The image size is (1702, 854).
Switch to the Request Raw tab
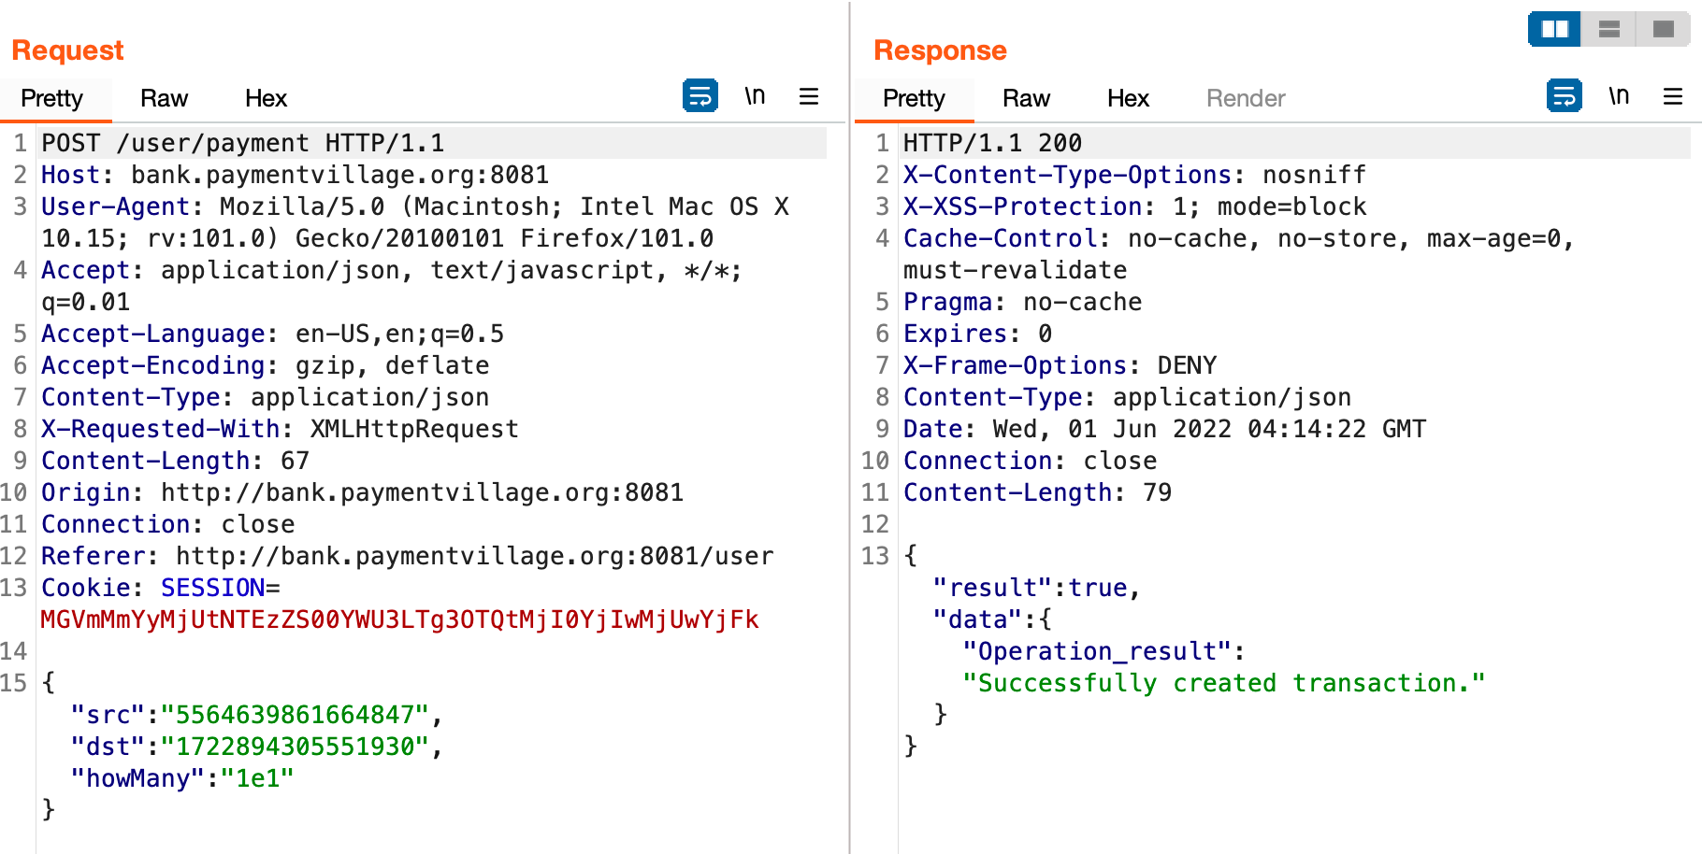(x=164, y=98)
